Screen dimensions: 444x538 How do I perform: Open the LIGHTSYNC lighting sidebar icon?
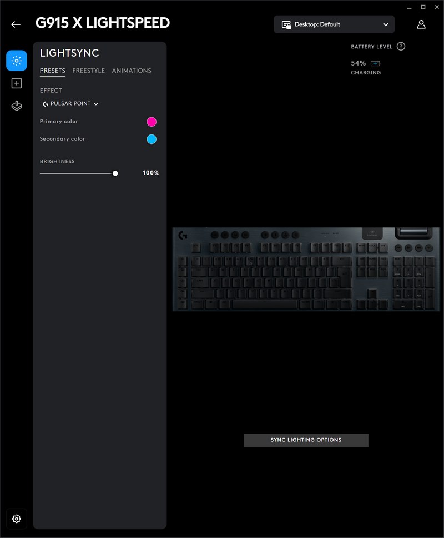tap(17, 61)
